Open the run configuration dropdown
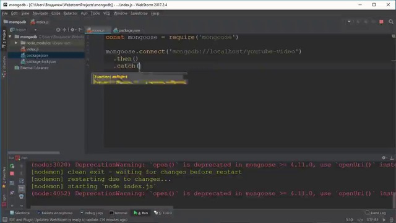396x223 pixels. [349, 22]
